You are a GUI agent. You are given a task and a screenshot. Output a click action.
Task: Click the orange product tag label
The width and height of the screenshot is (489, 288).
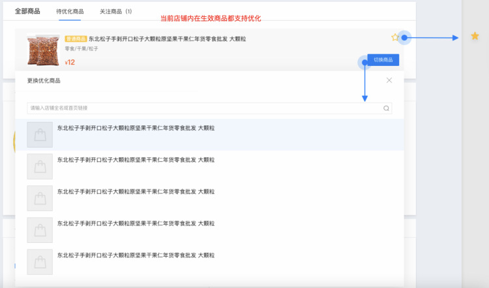[76, 39]
